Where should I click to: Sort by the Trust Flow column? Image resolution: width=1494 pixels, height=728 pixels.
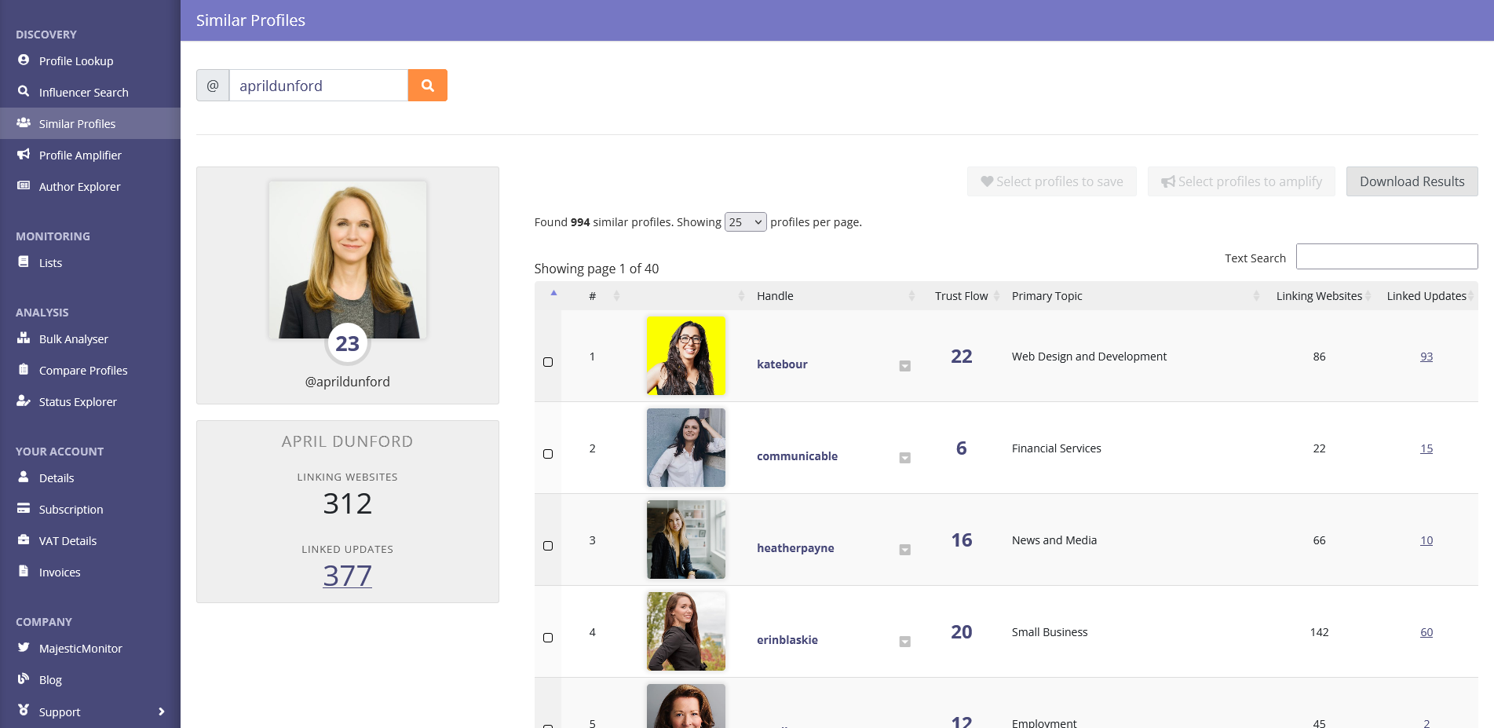point(961,295)
